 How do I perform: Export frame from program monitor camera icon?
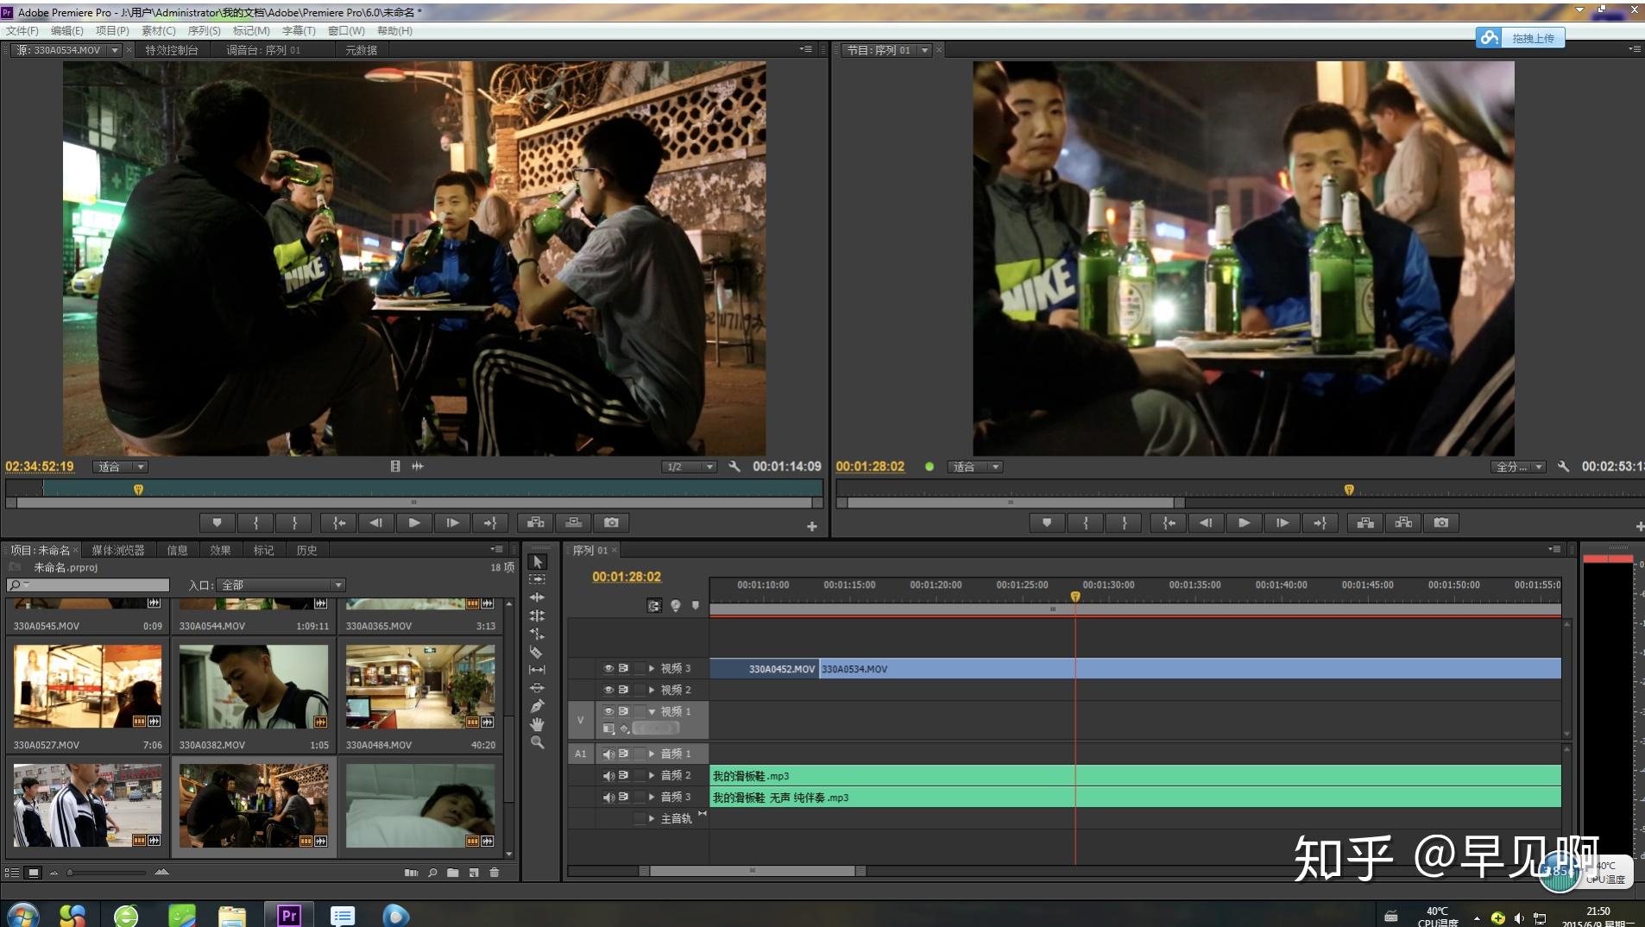1441,523
